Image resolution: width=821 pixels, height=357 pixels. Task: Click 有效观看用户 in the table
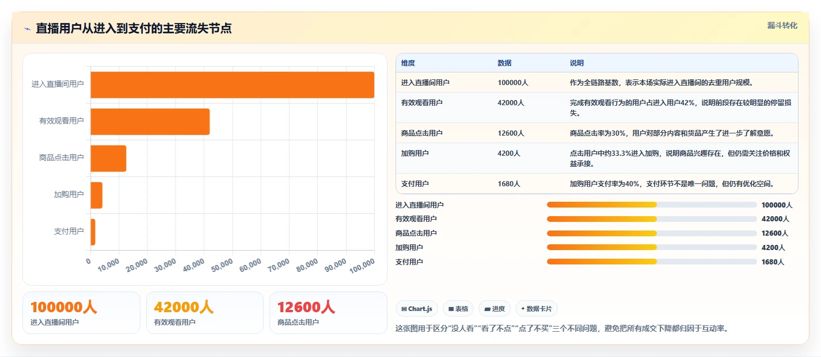422,103
